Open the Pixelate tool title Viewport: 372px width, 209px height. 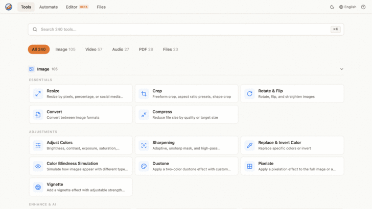point(266,163)
